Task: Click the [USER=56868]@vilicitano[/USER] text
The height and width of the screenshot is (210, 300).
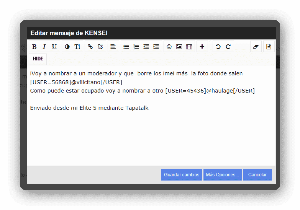Action: tap(76, 82)
